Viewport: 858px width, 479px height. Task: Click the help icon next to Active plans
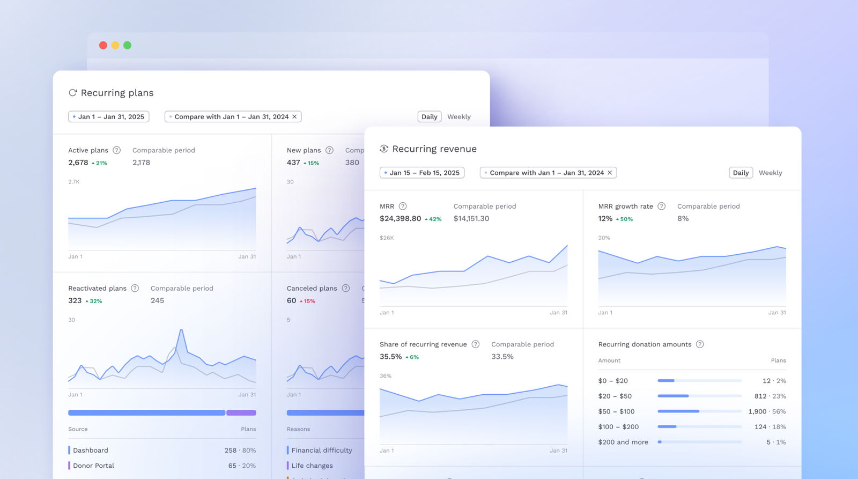click(x=116, y=150)
